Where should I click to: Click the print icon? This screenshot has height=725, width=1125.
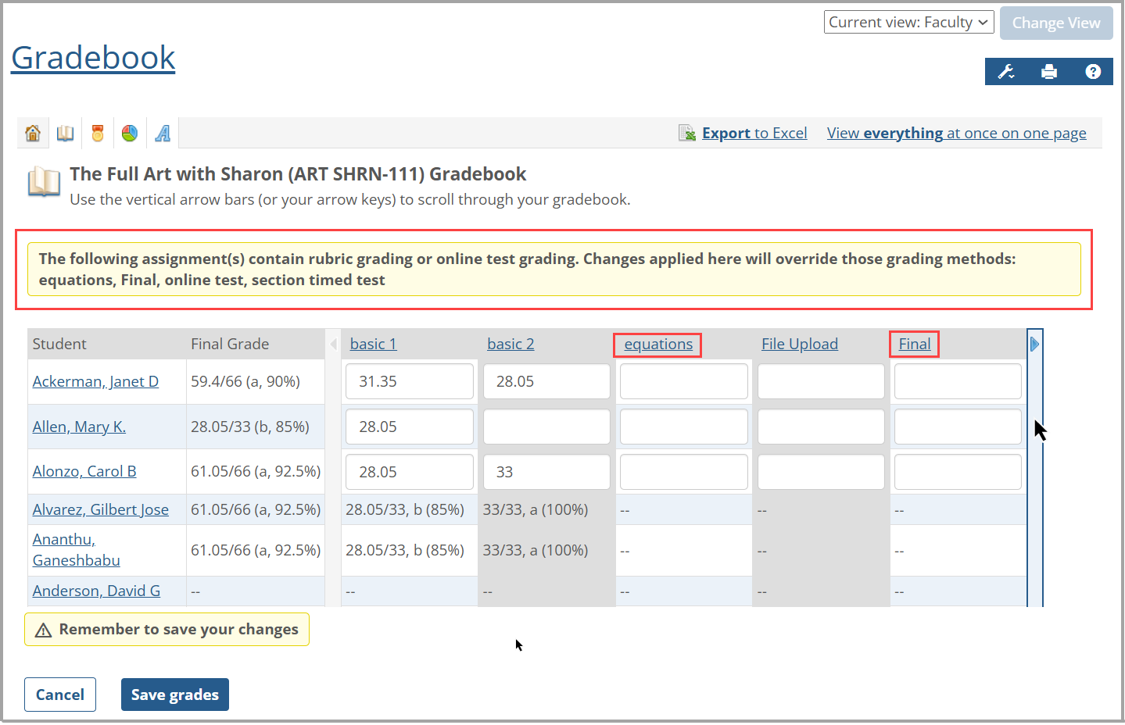1049,71
